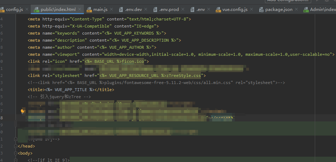Collapse the fold marker beside the 'if lt IE 9' comment
Image resolution: width=336 pixels, height=162 pixels.
coord(16,160)
